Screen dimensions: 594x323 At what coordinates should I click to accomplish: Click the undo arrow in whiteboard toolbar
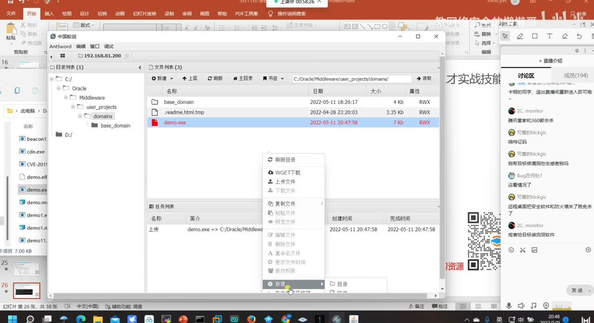click(x=579, y=36)
